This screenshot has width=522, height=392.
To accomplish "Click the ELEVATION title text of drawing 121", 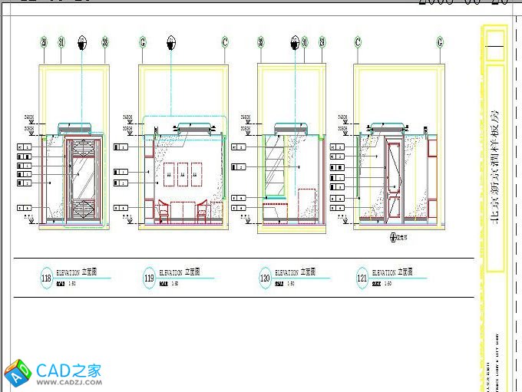I will pos(385,272).
